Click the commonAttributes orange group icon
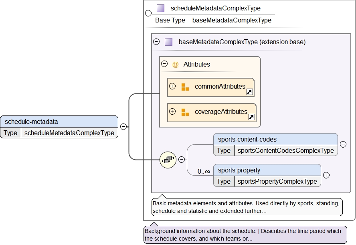Screen dimensions: 356x245 point(185,87)
